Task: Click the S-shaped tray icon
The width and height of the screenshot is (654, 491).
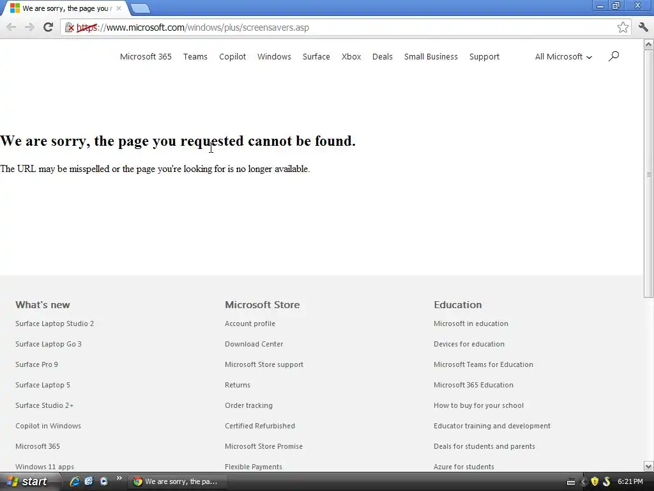Action: click(607, 482)
